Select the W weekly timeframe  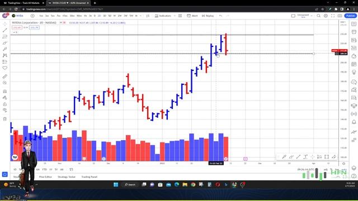(115, 16)
